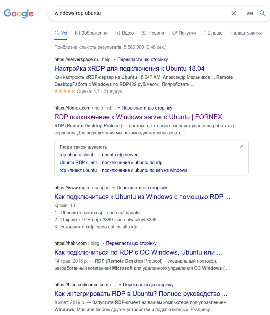Click the https://fornex.com URL text

(x=72, y=108)
